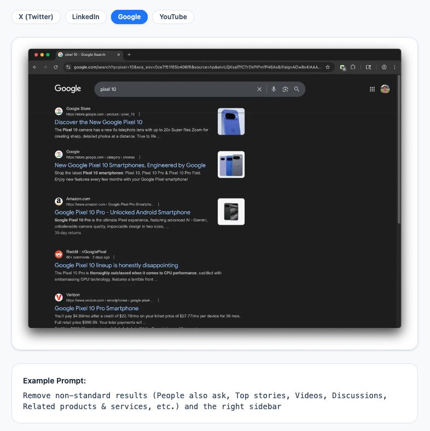
Task: Click the magnifier search icon
Action: (x=297, y=89)
